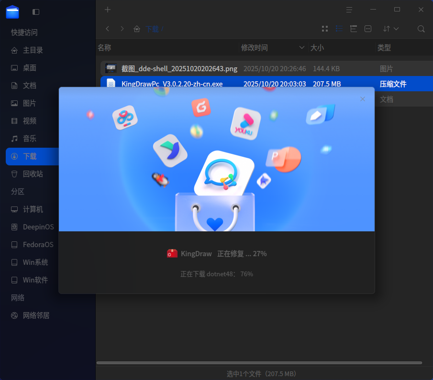433x380 pixels.
Task: Switch to icon grid view
Action: 325,29
